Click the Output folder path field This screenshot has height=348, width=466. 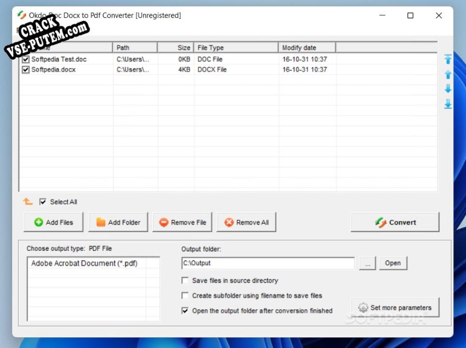click(268, 263)
